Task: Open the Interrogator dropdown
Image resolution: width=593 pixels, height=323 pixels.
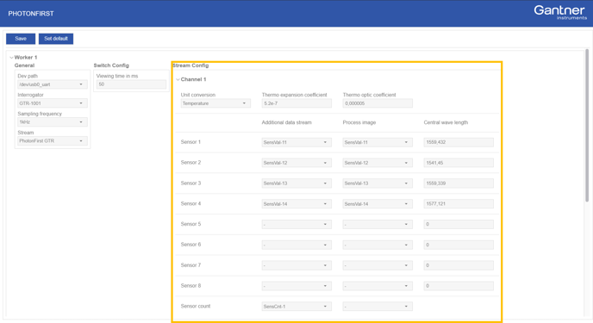Action: point(53,103)
